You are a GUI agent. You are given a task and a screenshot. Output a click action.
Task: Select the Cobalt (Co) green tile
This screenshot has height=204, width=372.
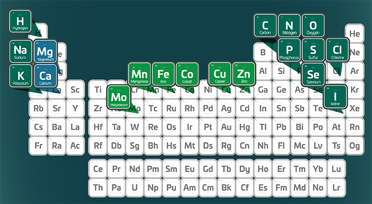click(x=187, y=74)
